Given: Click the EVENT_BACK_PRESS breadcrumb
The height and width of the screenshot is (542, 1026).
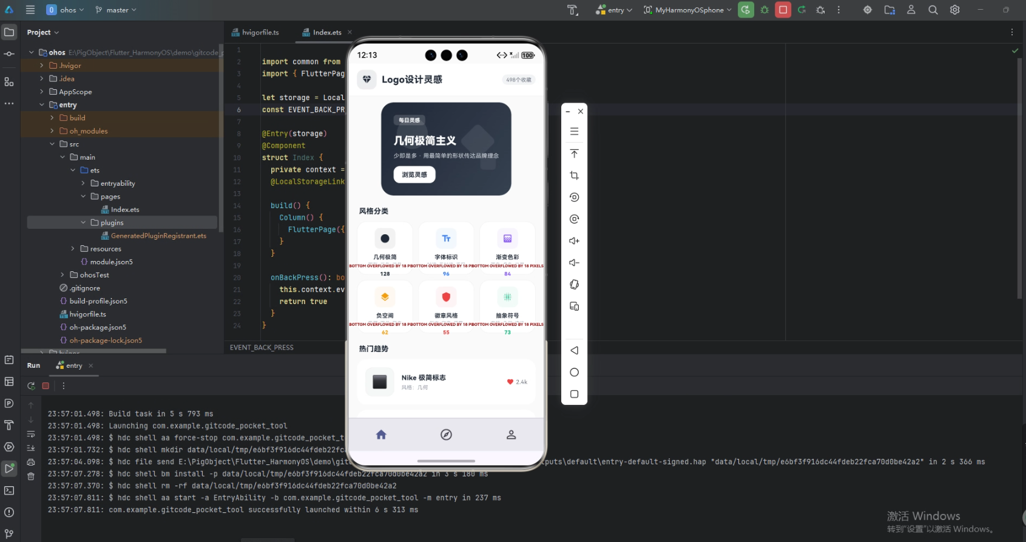Looking at the screenshot, I should (x=262, y=348).
